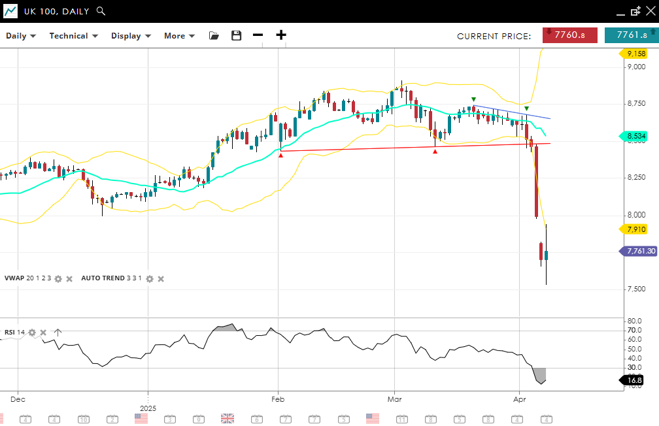The image size is (659, 426).
Task: Open RSI 14 settings gear
Action: pos(32,333)
